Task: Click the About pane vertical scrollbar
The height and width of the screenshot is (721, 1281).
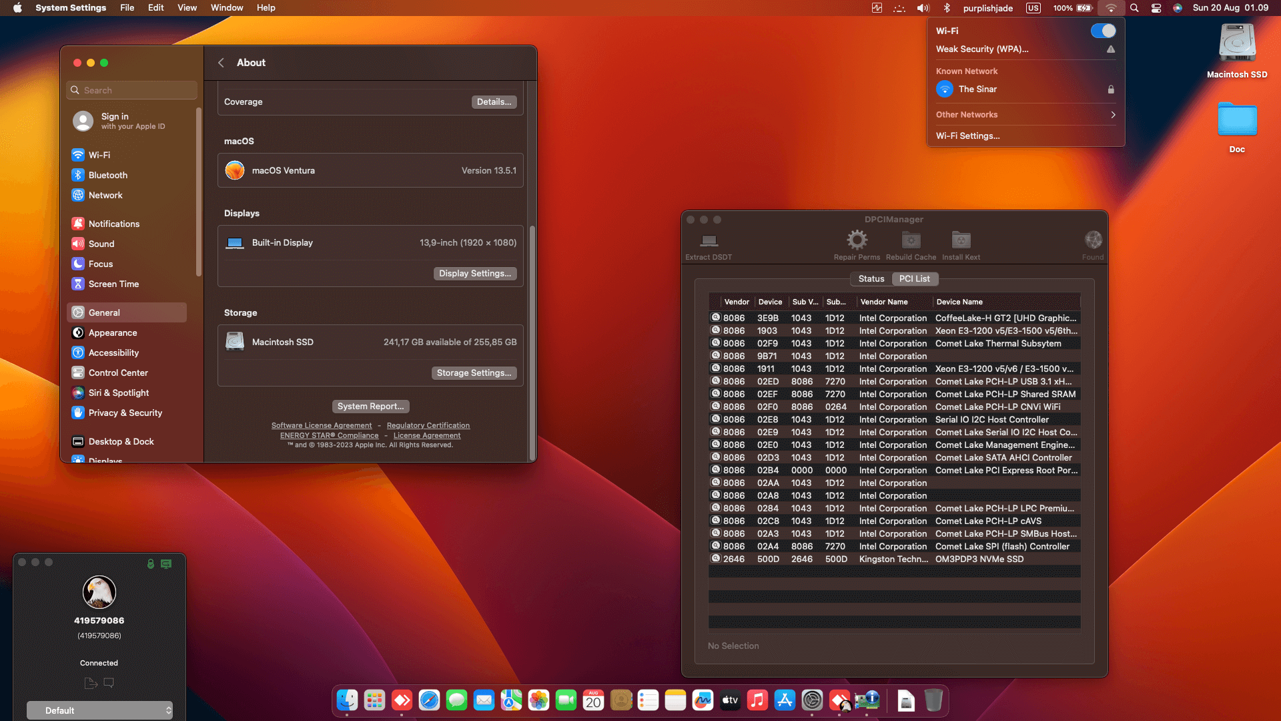Action: pyautogui.click(x=532, y=344)
